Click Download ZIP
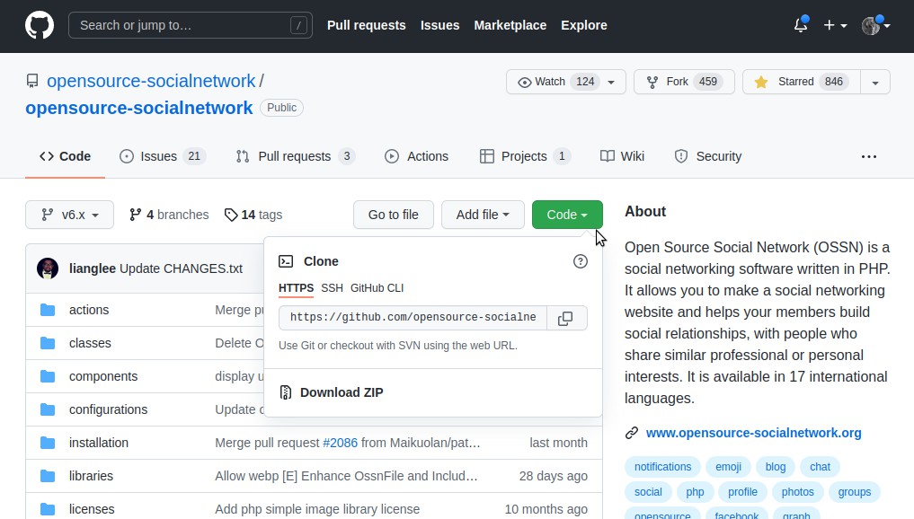 341,392
